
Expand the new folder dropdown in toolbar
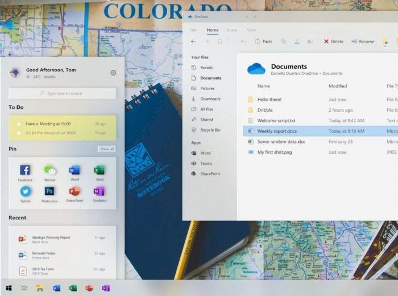pyautogui.click(x=386, y=41)
